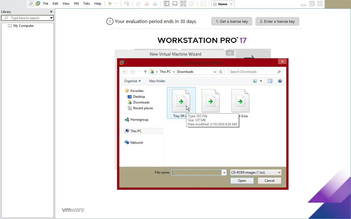This screenshot has height=219, width=351.
Task: Click the Open button
Action: (x=242, y=181)
